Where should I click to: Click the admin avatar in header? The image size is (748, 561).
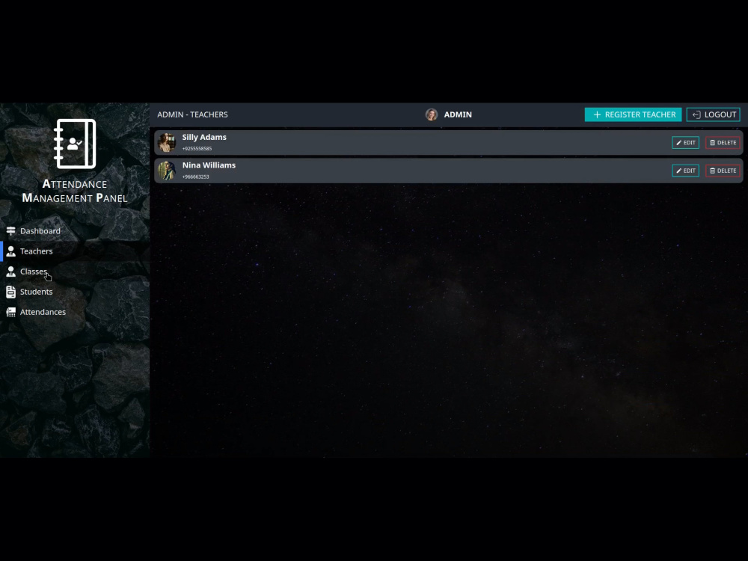tap(432, 114)
